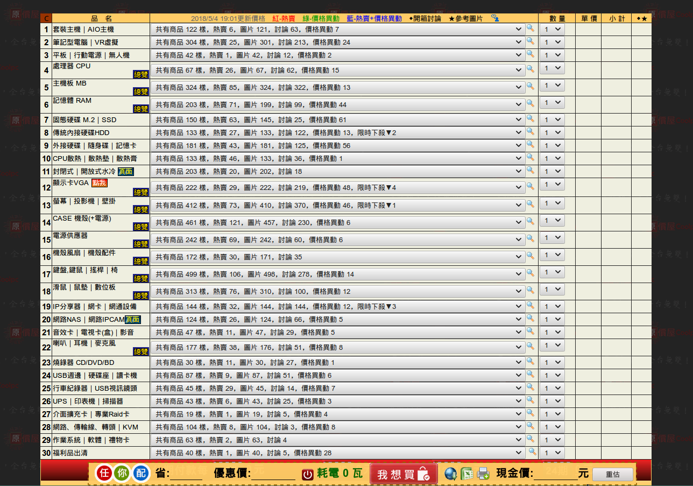Click the magnifier icon for UPS｜印表機 row

click(x=530, y=400)
